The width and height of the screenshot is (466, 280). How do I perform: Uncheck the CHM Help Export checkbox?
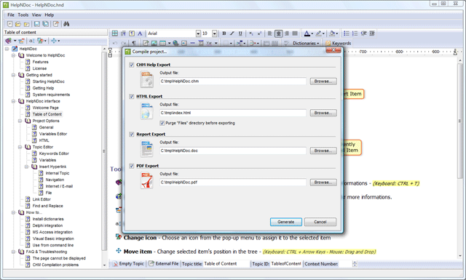tap(132, 65)
